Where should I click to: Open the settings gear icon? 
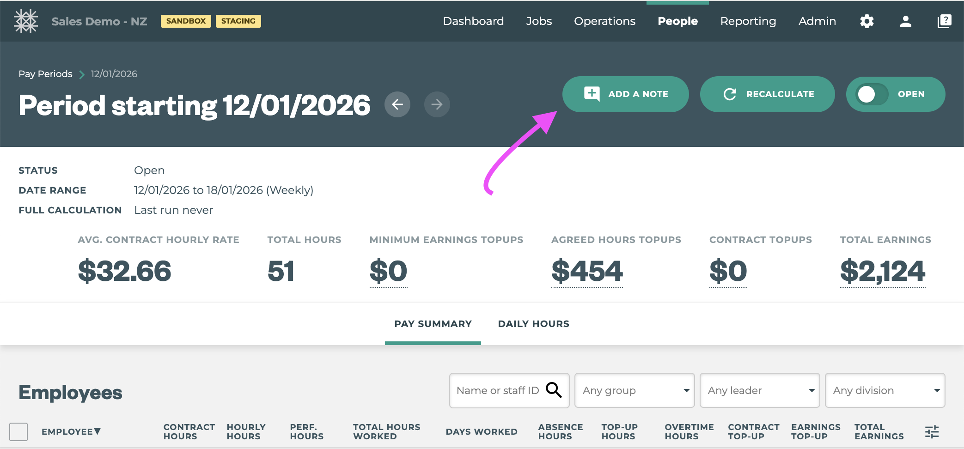coord(867,21)
